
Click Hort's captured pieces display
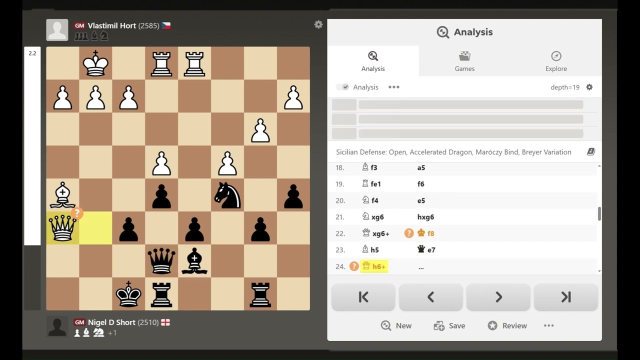(91, 36)
